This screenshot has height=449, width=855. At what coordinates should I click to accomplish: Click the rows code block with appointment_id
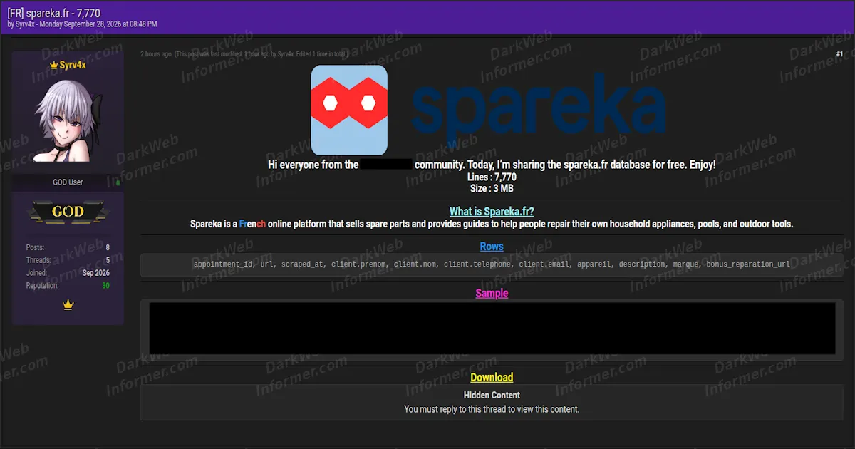click(492, 264)
